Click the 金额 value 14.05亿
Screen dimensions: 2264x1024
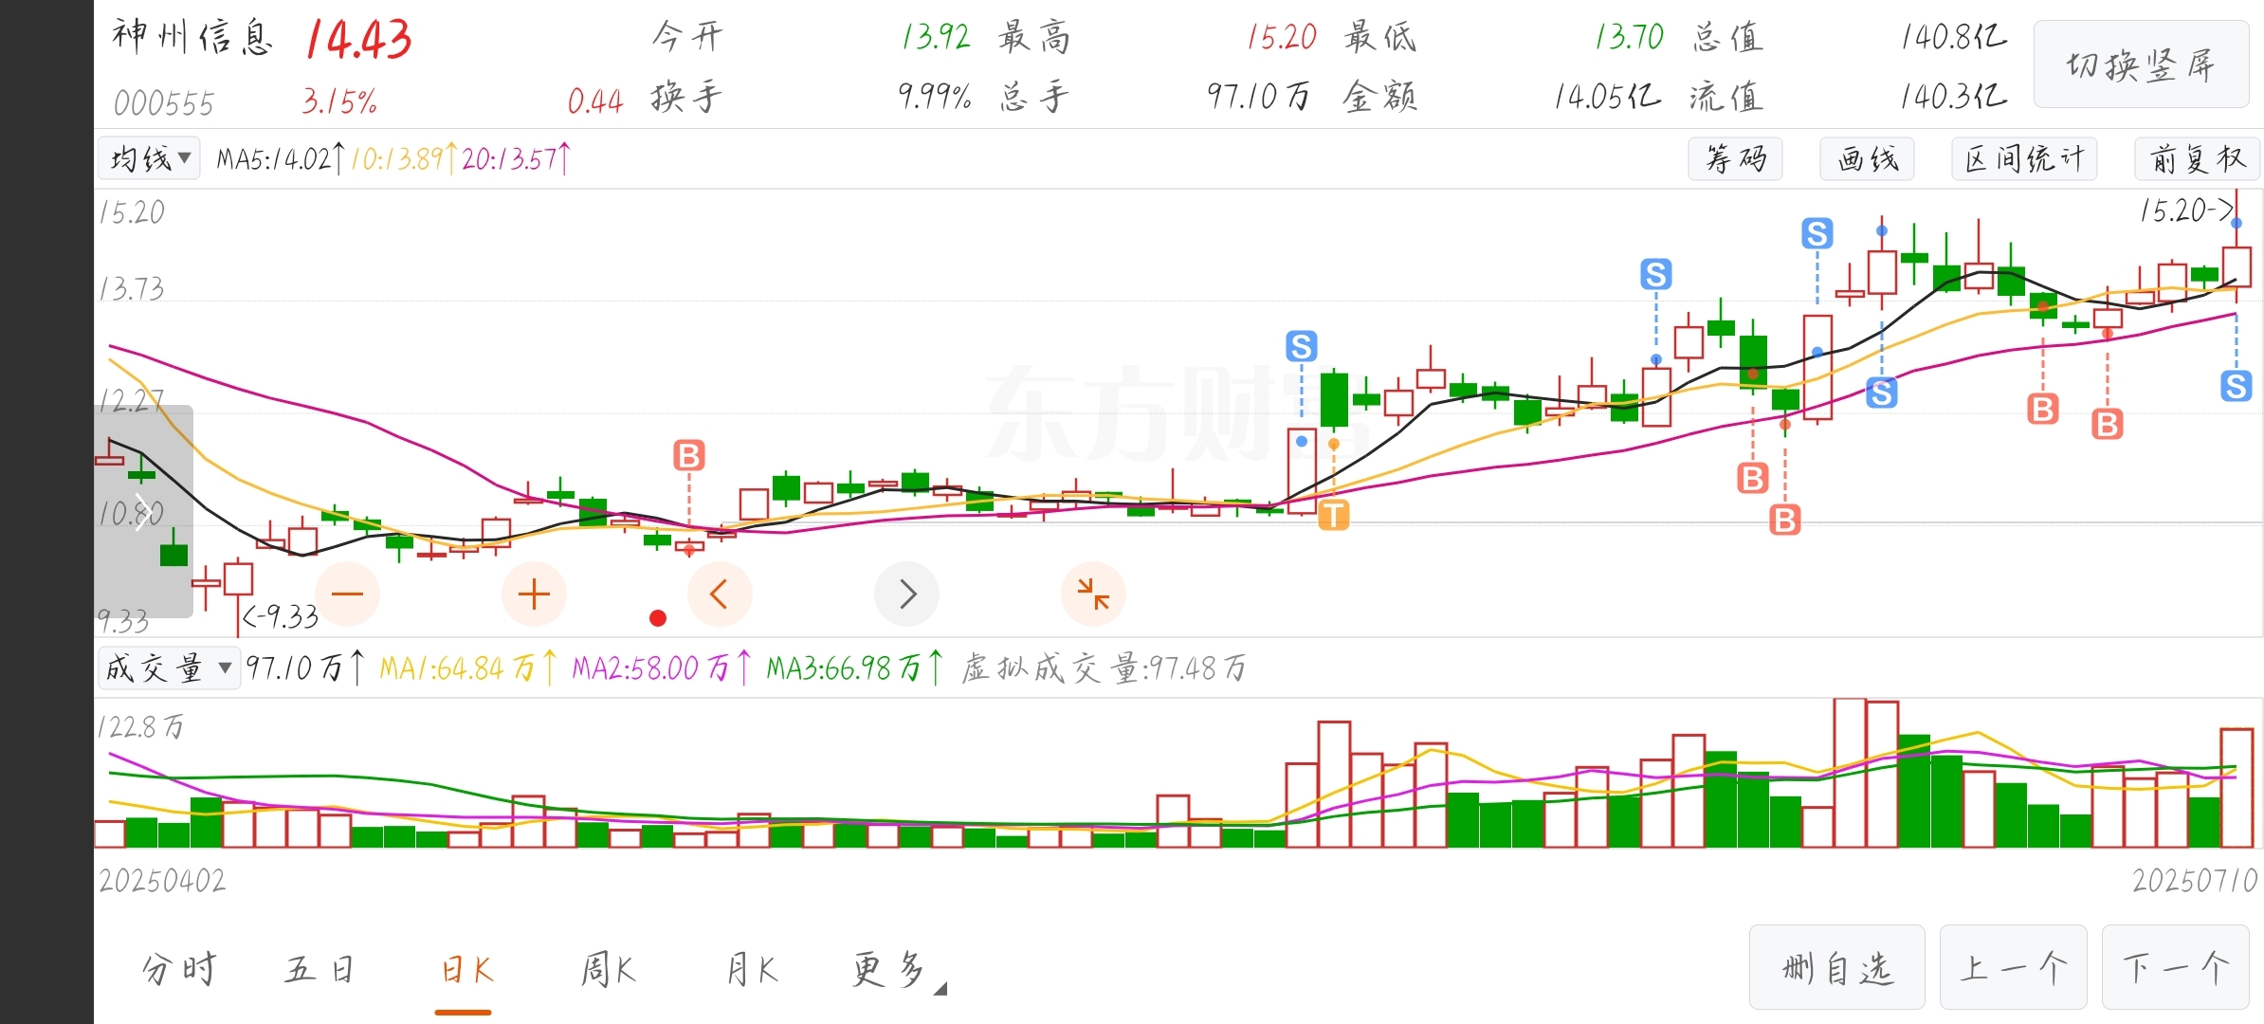coord(1607,96)
